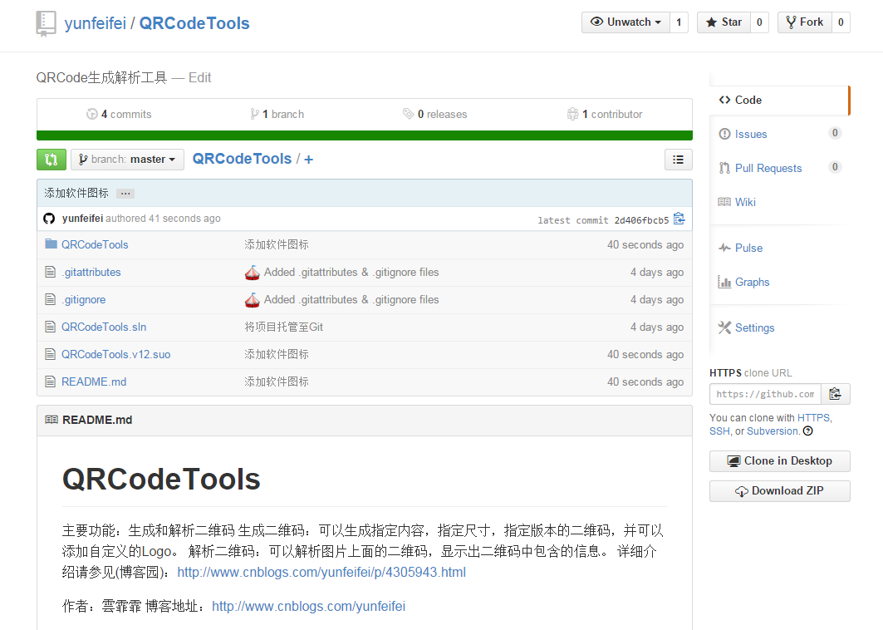
Task: Edit the repository description
Action: pyautogui.click(x=200, y=78)
